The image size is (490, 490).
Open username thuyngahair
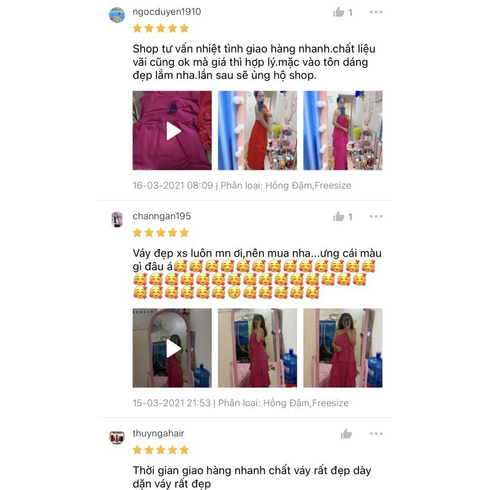(x=159, y=434)
